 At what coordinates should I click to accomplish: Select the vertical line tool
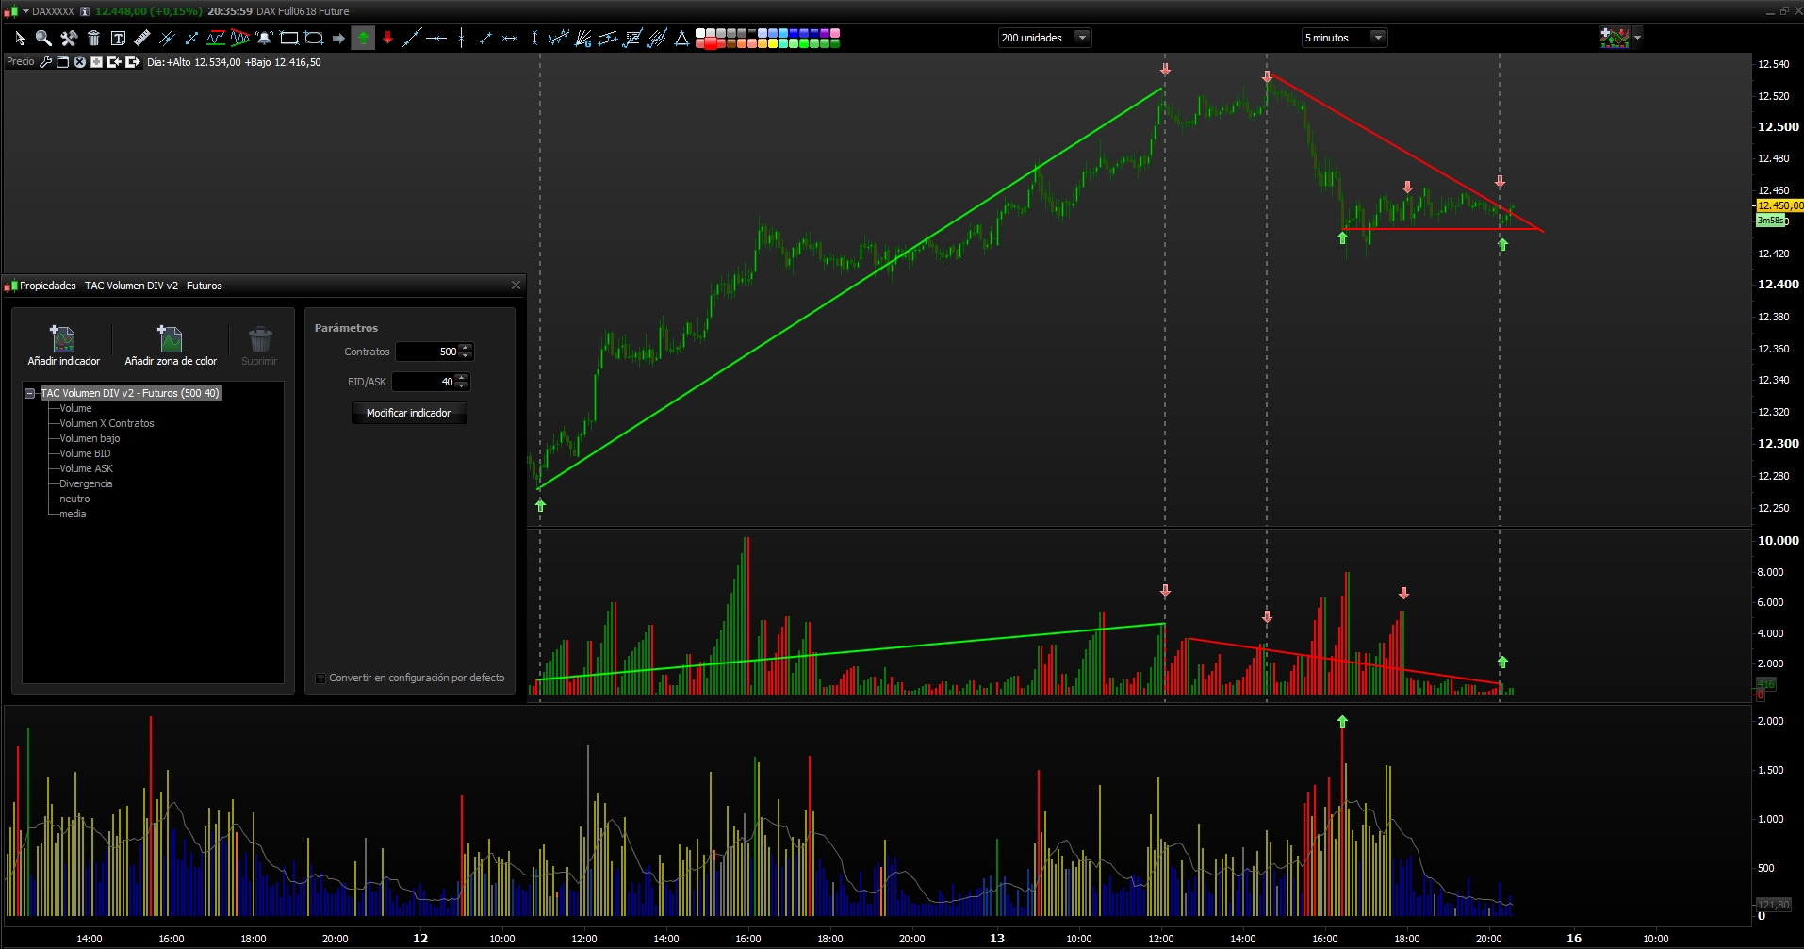click(461, 38)
